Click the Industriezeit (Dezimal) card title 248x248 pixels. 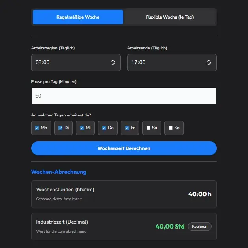(x=62, y=222)
